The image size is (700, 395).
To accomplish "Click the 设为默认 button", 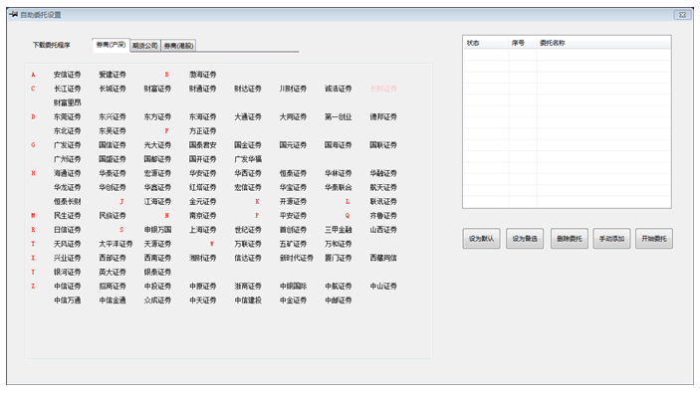I will (481, 239).
